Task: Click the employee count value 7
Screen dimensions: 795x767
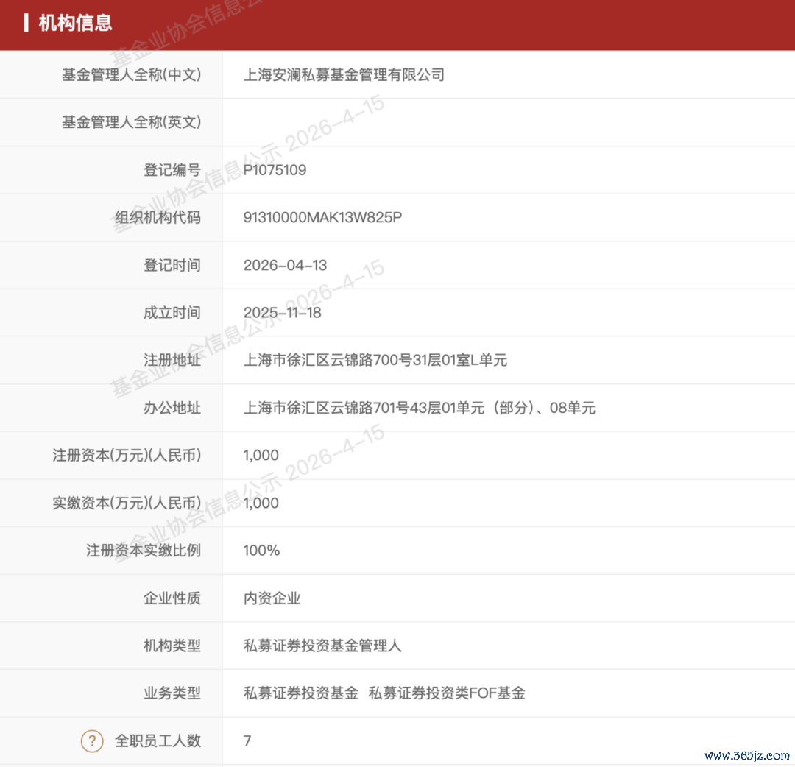Action: point(247,741)
